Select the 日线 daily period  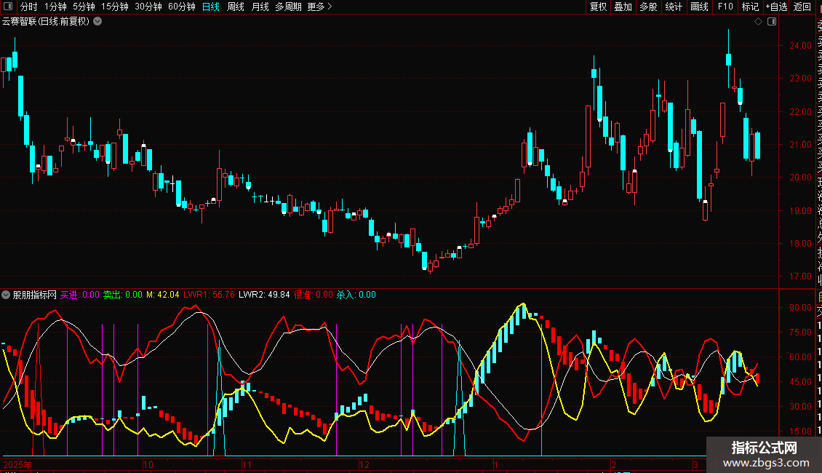211,7
